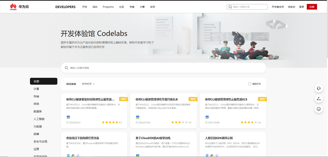Viewport: 328px width, 157px height.
Task: Focus the 请输入关键字搜索 search field
Action: (163, 68)
